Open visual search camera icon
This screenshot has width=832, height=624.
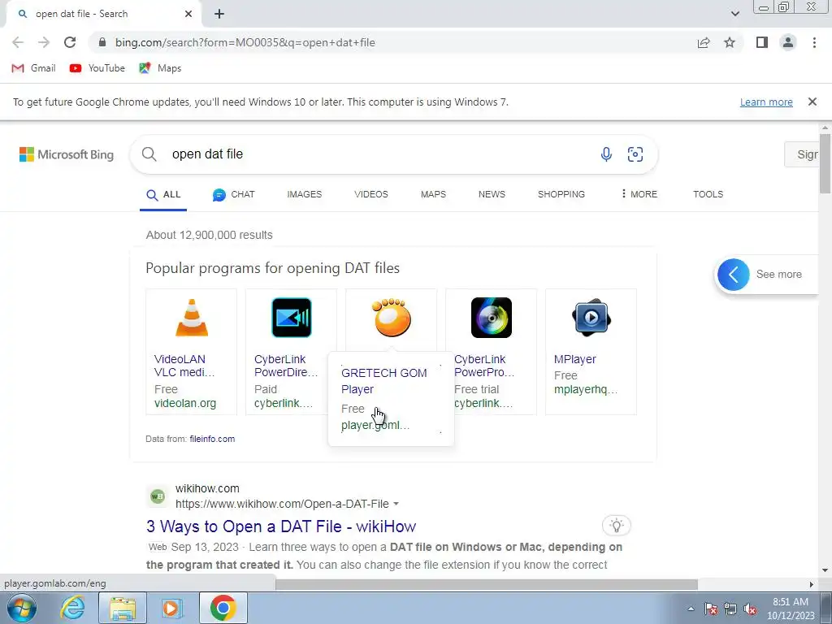point(635,154)
